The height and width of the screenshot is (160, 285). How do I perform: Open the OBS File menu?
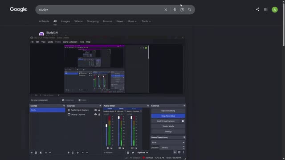tap(32, 42)
